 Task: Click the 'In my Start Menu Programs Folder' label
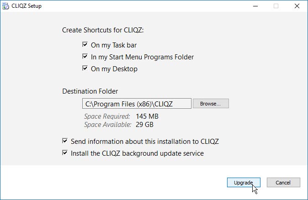142,57
